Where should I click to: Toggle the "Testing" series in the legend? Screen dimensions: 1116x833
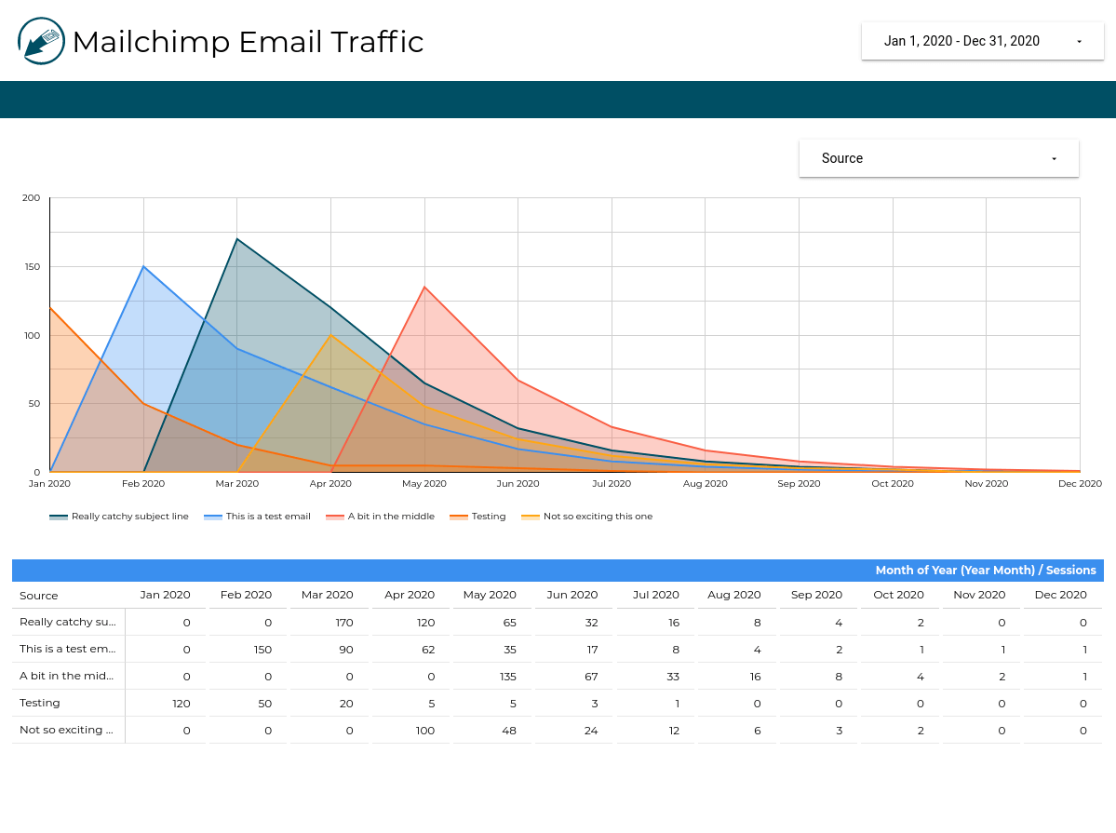(x=459, y=516)
